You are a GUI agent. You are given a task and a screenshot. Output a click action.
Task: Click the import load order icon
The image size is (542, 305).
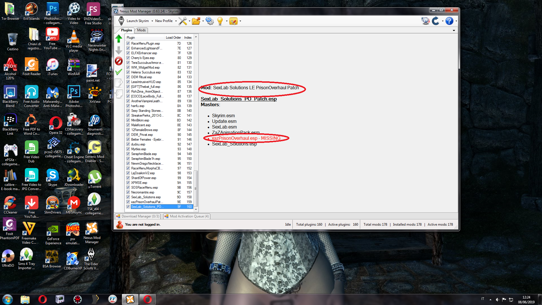pos(119,94)
